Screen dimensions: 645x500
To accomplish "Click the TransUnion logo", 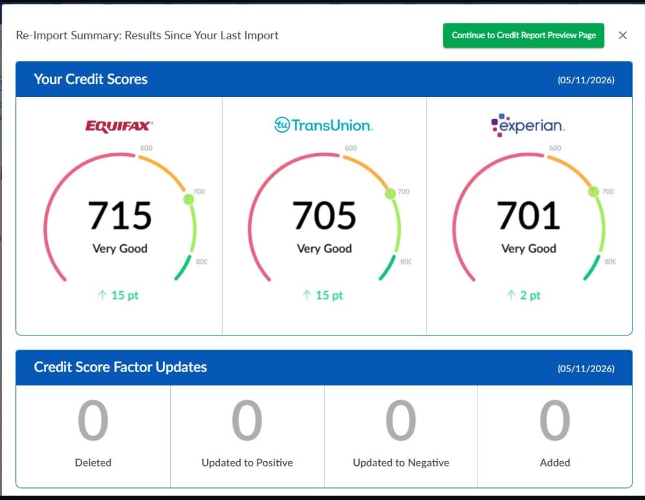I will click(323, 125).
